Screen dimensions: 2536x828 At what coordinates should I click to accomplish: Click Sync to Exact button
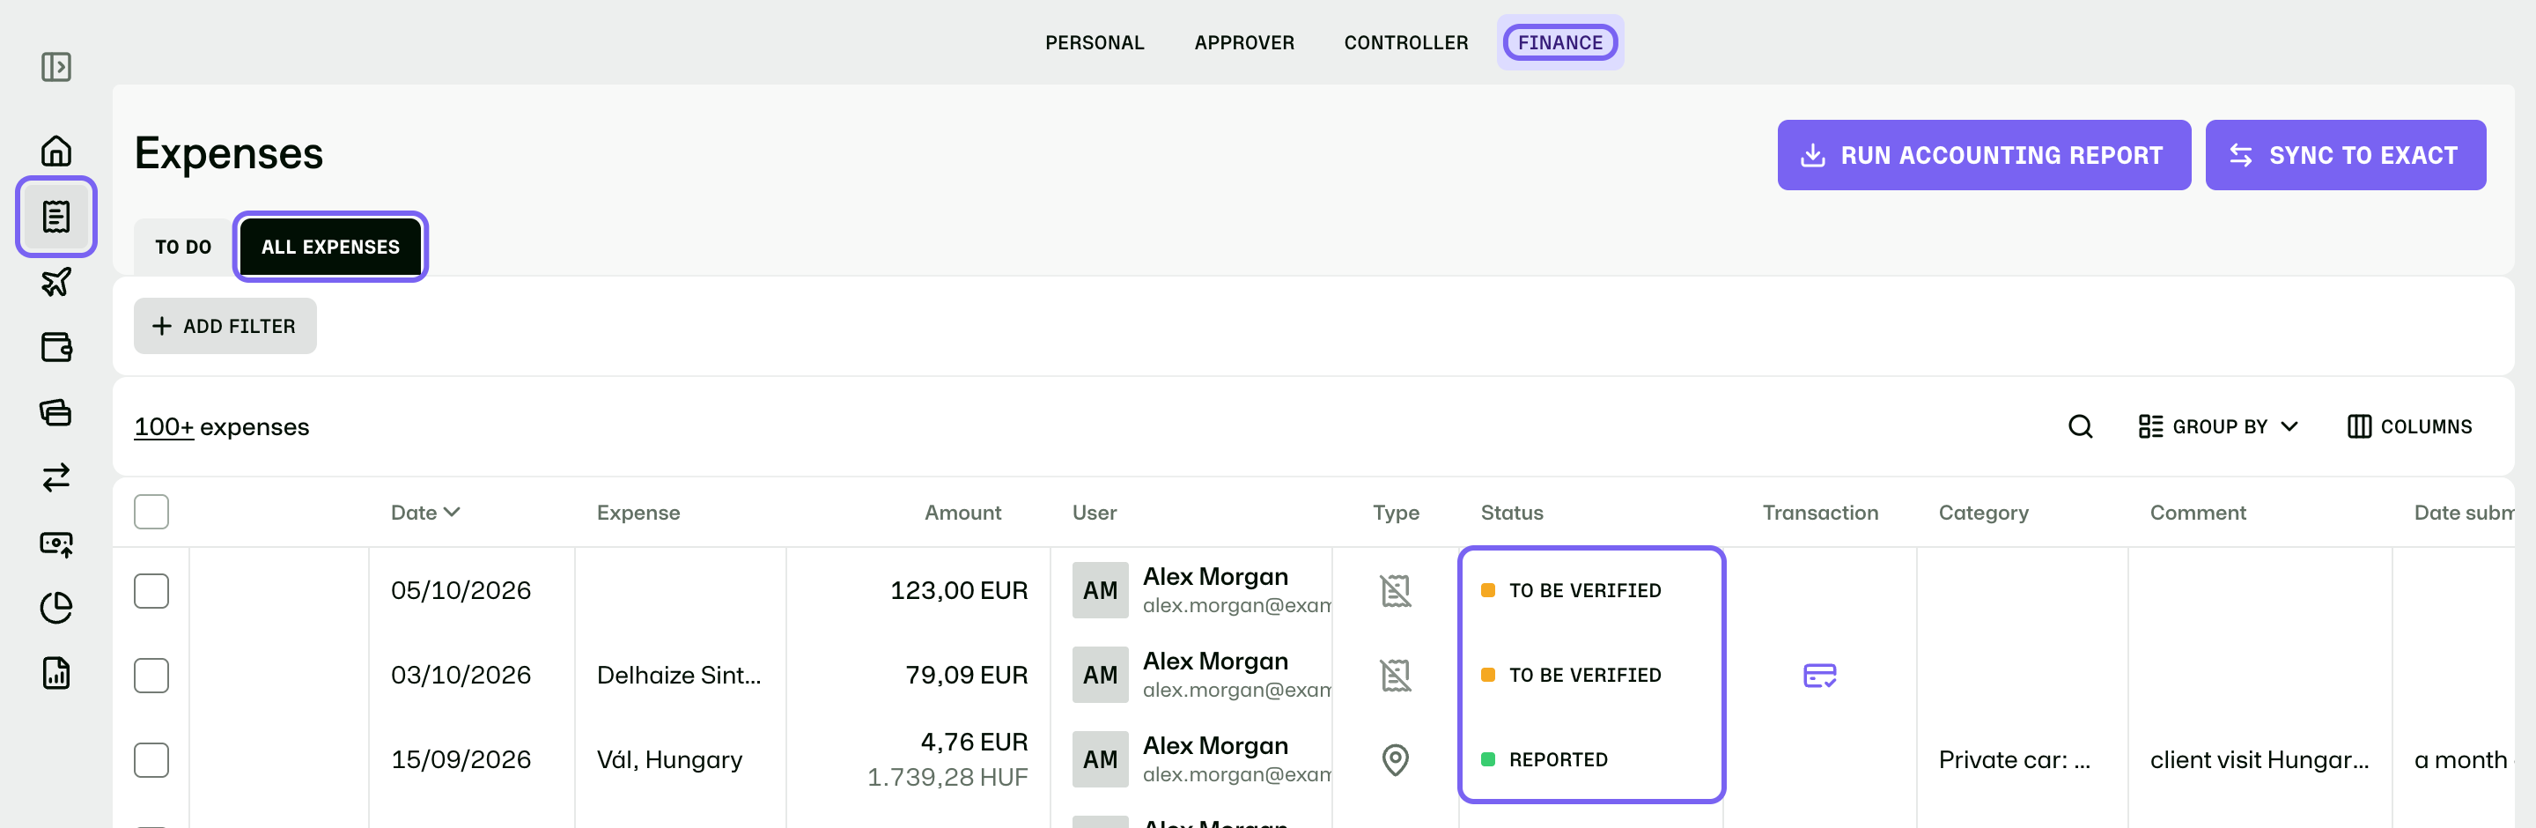click(x=2345, y=156)
